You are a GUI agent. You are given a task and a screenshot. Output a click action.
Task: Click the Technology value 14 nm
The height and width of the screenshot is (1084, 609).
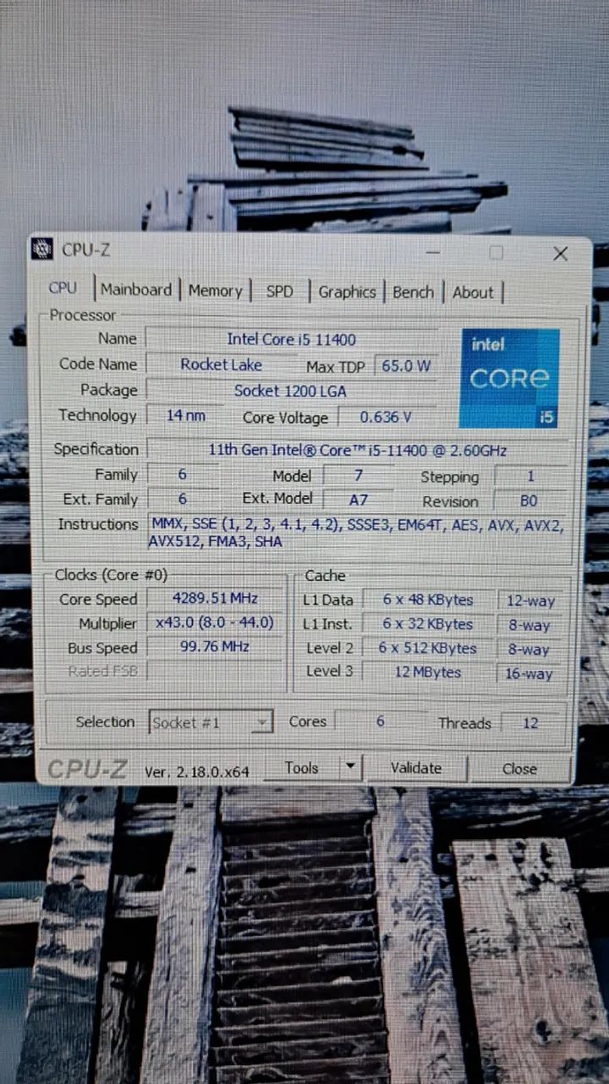click(184, 416)
